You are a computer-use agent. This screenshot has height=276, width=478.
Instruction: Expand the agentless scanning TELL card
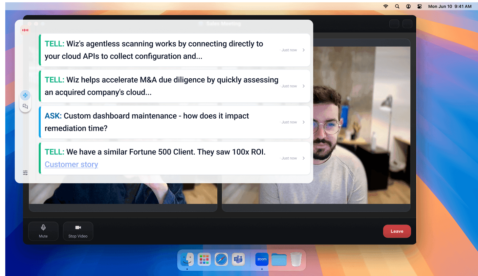click(x=303, y=50)
